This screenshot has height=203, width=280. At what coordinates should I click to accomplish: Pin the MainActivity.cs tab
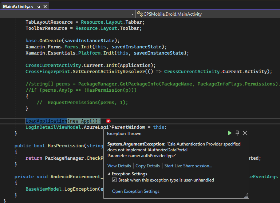click(x=38, y=7)
